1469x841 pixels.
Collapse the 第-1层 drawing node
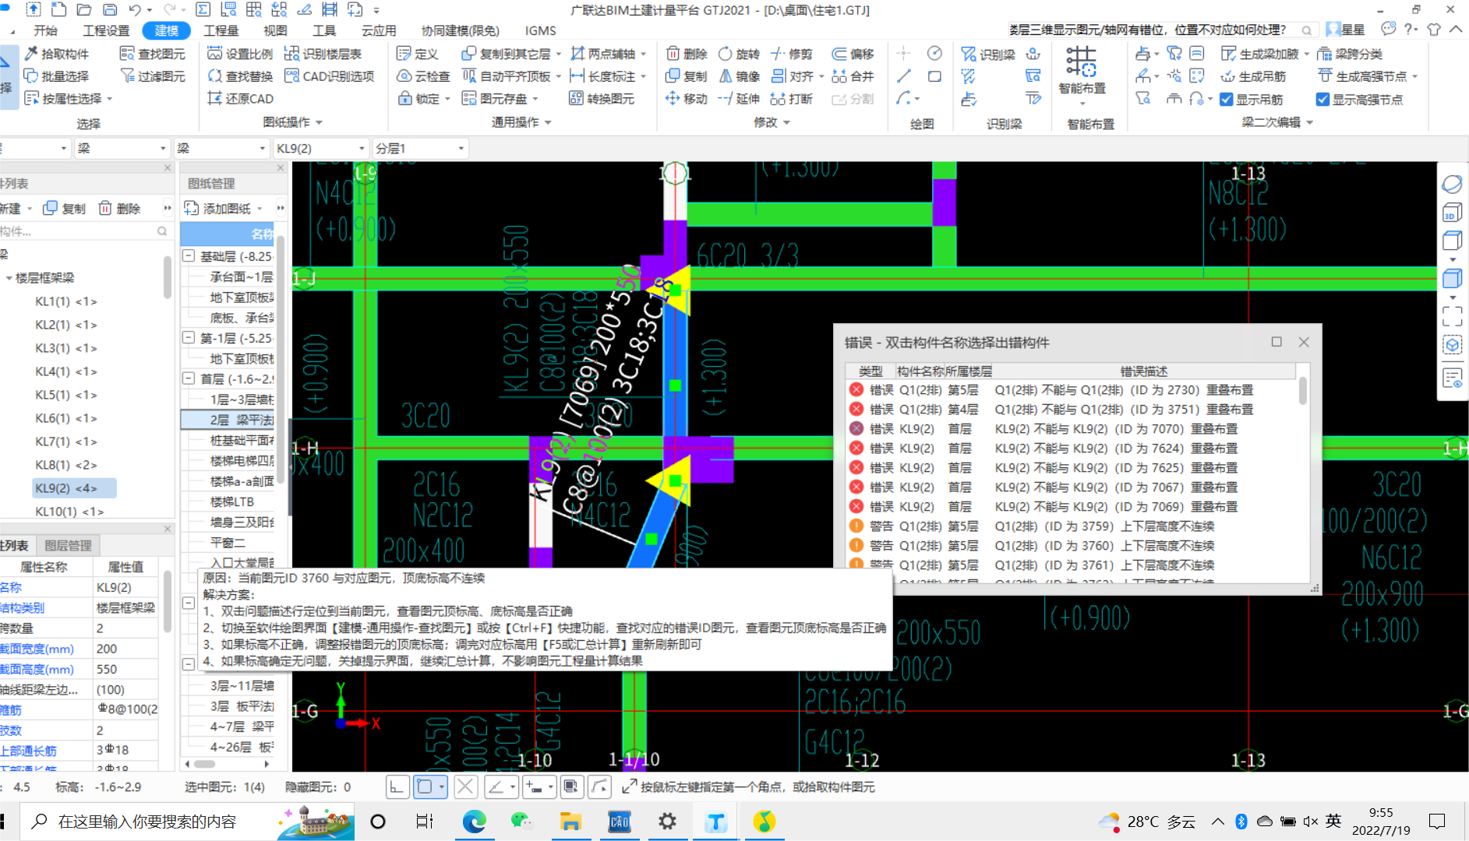[x=189, y=338]
